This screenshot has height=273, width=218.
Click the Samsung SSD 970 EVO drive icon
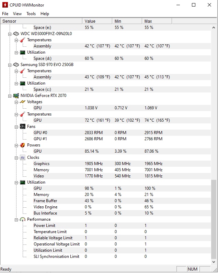(x=16, y=65)
